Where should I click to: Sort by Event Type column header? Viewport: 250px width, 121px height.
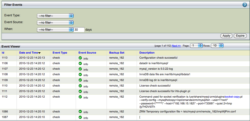pyautogui.click(x=60, y=53)
